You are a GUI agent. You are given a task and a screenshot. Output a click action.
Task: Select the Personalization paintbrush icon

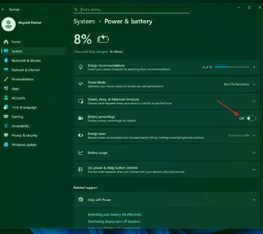pyautogui.click(x=6, y=79)
